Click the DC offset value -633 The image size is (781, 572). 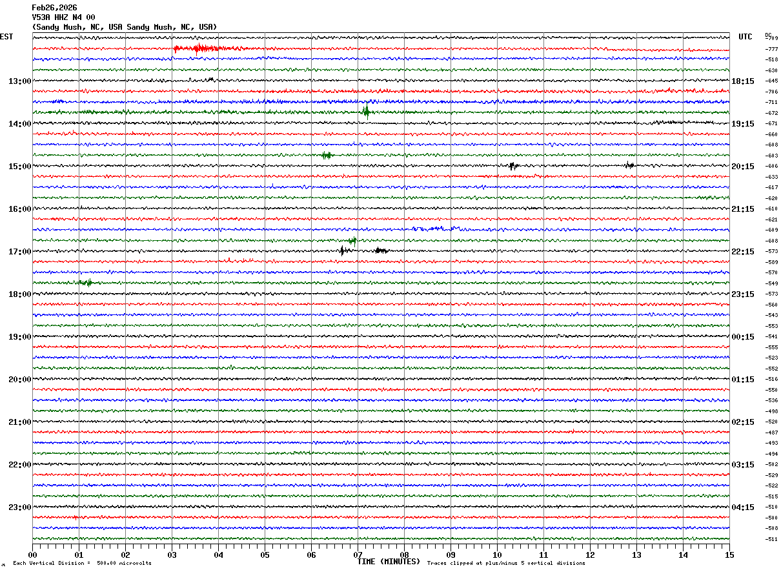[771, 177]
